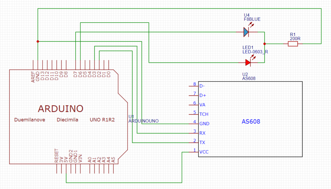Select the AS608 module rectangle label
Viewport: 331px width, 189px height.
point(251,122)
